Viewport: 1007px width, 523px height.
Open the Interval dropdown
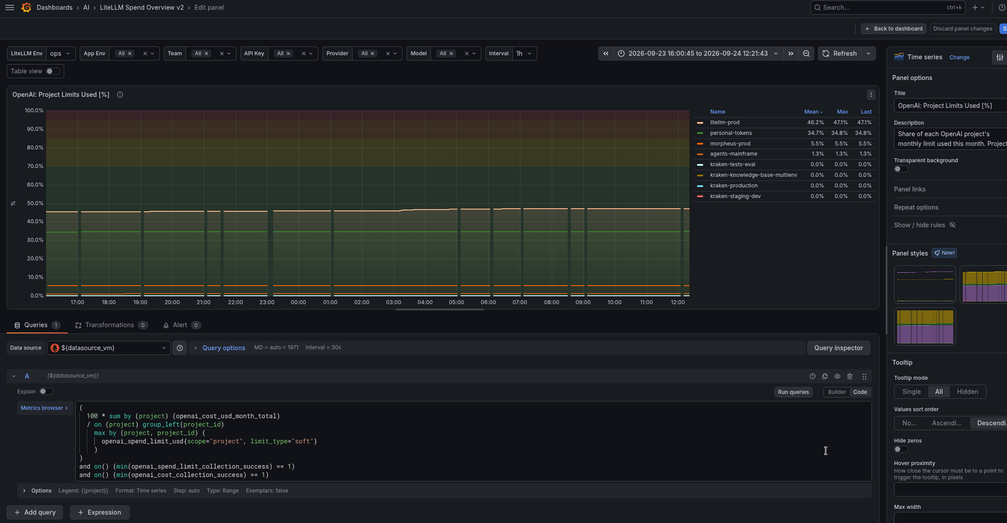[524, 53]
